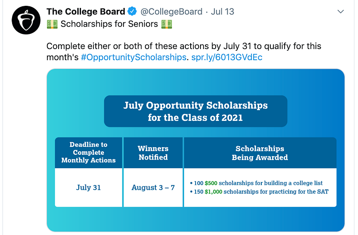Click the @CollegeBoard handle

pyautogui.click(x=172, y=12)
